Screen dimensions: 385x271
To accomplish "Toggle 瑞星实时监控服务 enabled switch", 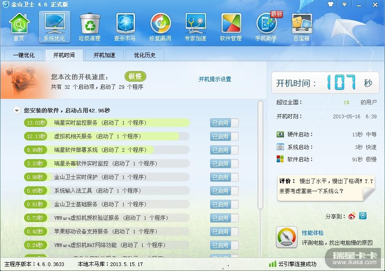I will click(224, 123).
